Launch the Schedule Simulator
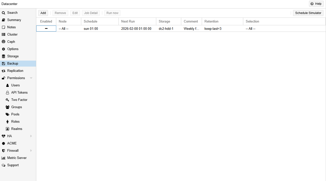Viewport: 326px width, 181px height. click(308, 13)
